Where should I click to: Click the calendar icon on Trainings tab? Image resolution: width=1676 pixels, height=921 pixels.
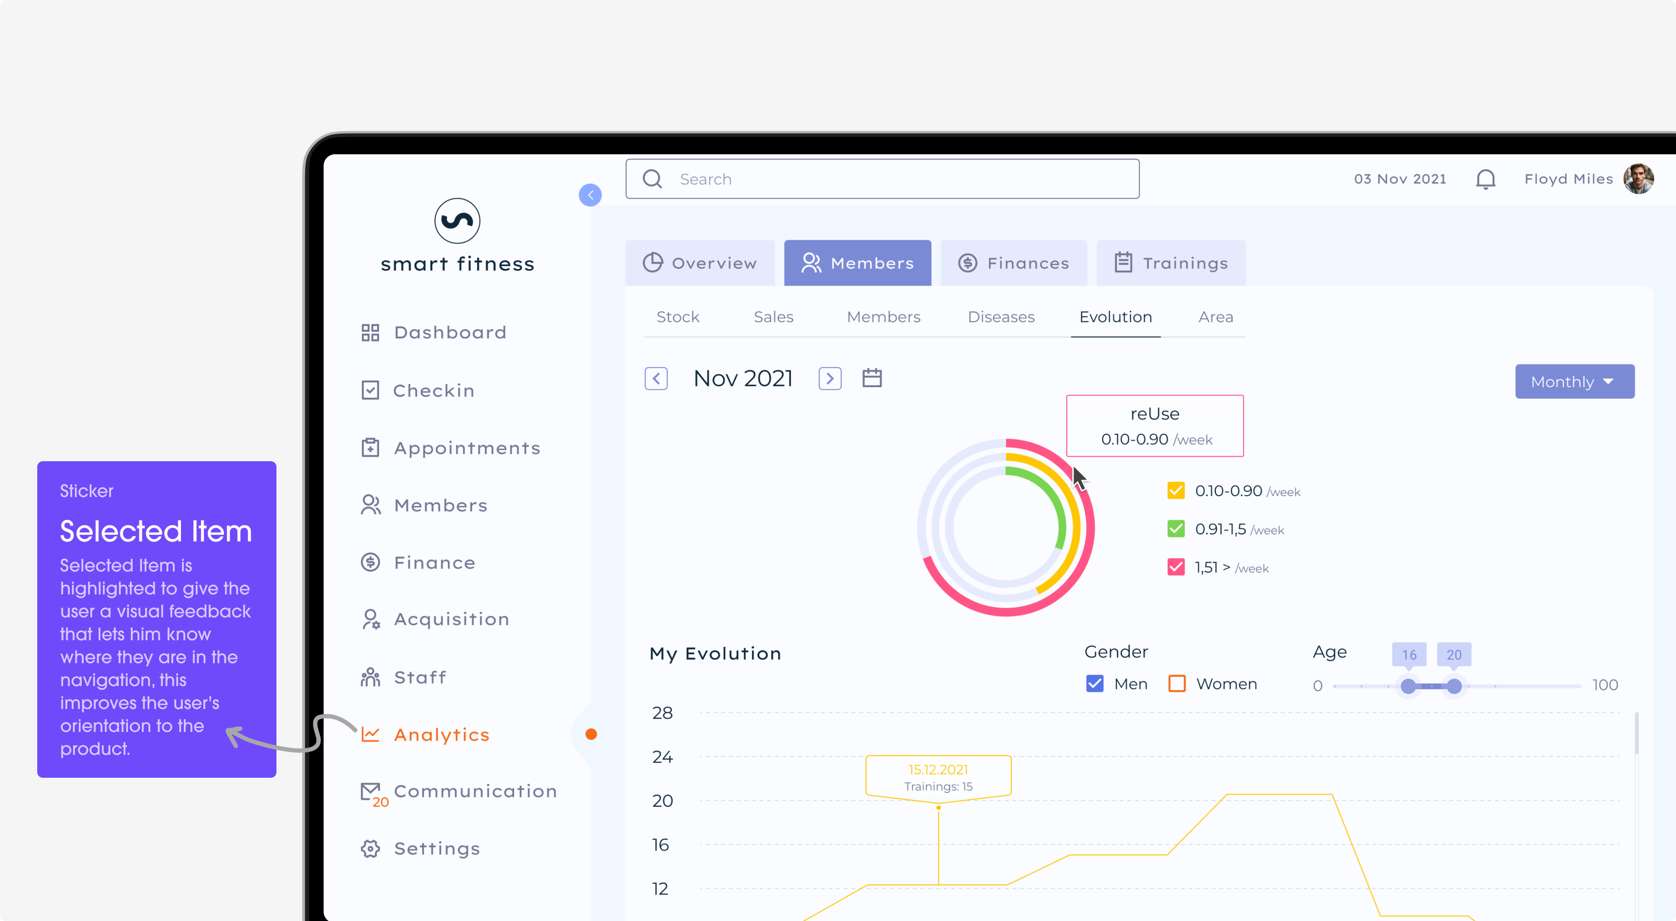click(x=1124, y=262)
